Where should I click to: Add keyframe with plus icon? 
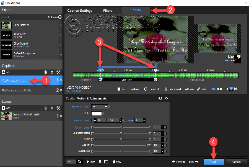point(119,89)
